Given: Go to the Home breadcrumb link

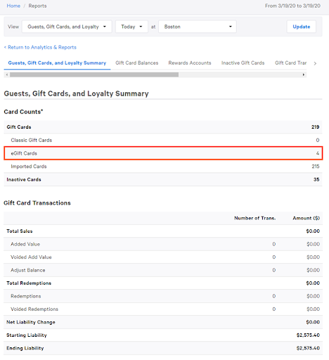Looking at the screenshot, I should tap(13, 6).
